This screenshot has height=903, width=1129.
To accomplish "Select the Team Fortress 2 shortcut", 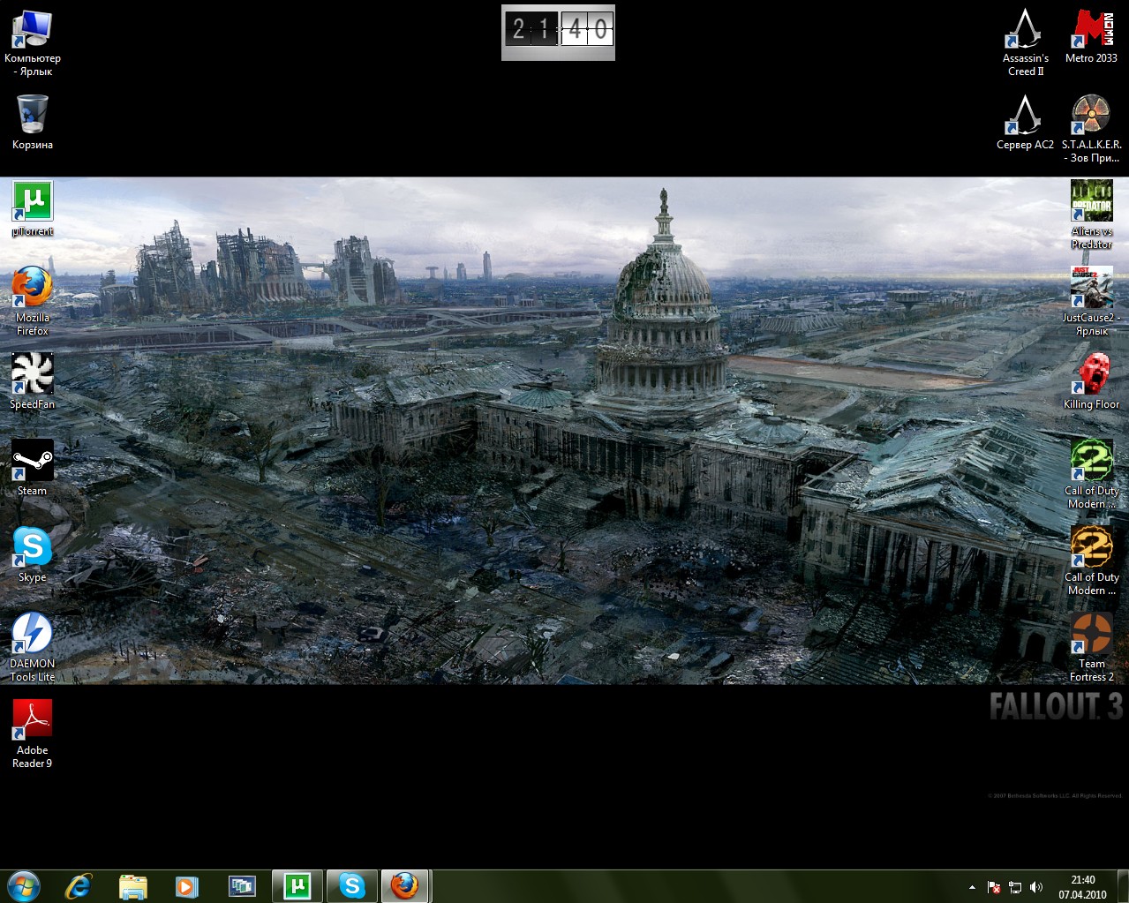I will click(x=1092, y=647).
